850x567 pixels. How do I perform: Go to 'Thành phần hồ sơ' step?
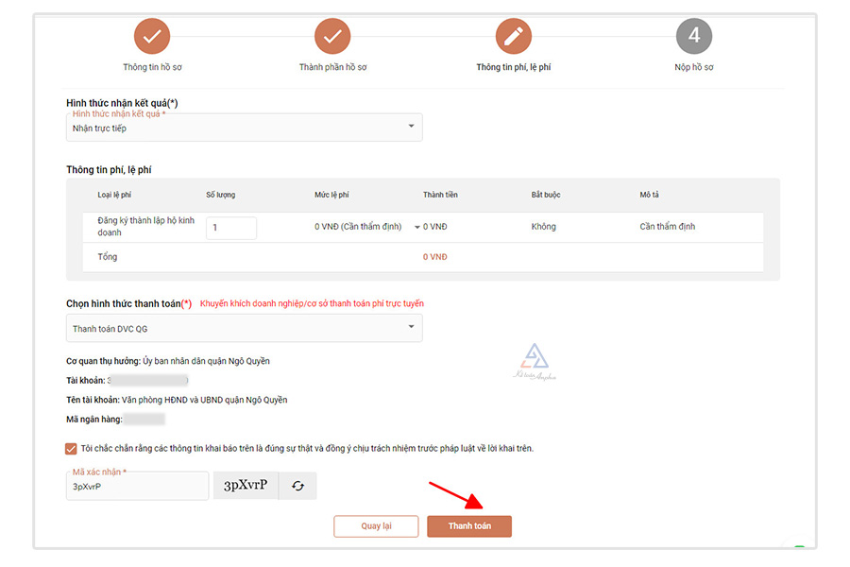tap(332, 68)
